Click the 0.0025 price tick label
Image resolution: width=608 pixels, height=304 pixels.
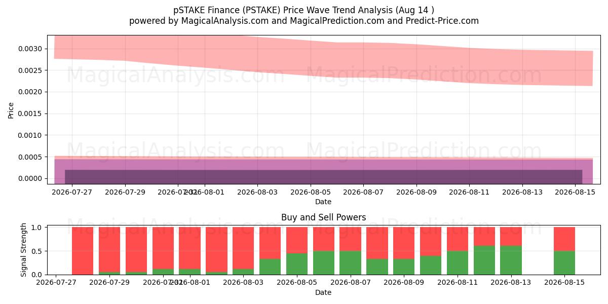point(31,70)
